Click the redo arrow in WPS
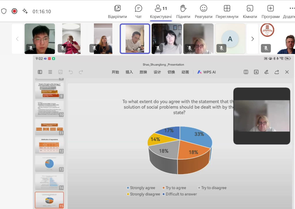 click(x=81, y=72)
